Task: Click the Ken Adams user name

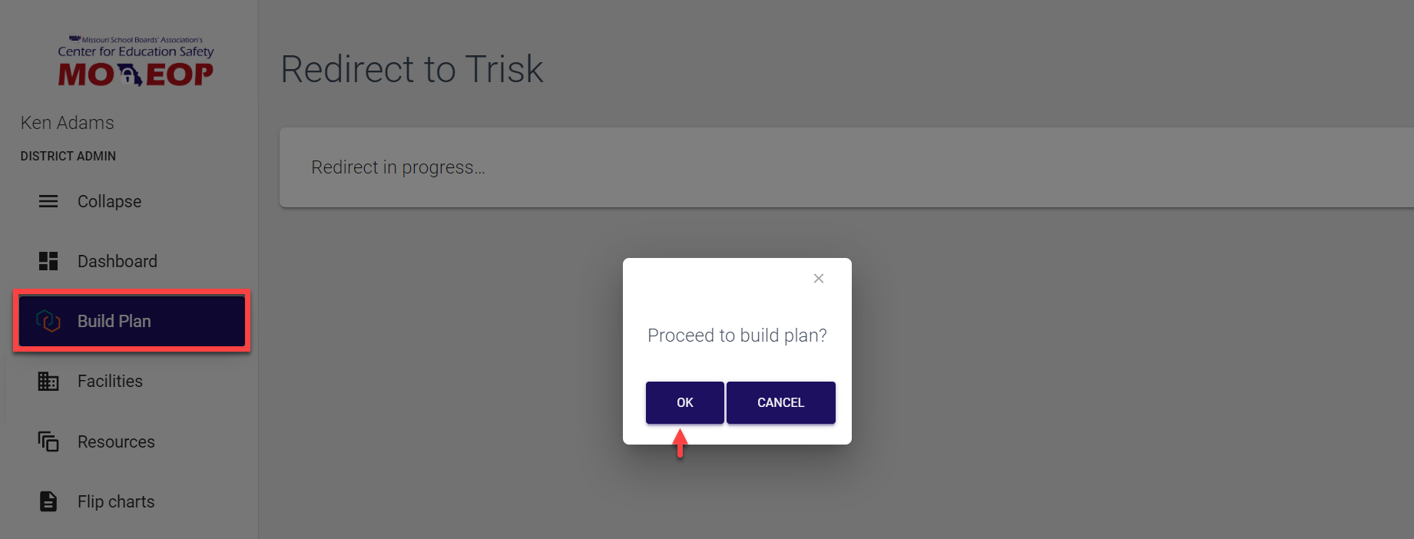Action: click(x=68, y=123)
